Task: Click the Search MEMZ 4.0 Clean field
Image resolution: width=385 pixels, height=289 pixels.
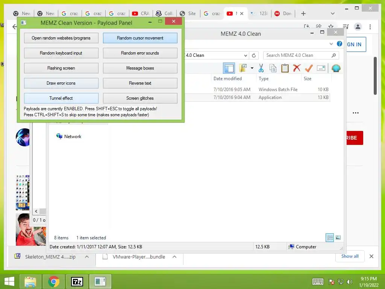Action: [x=301, y=55]
